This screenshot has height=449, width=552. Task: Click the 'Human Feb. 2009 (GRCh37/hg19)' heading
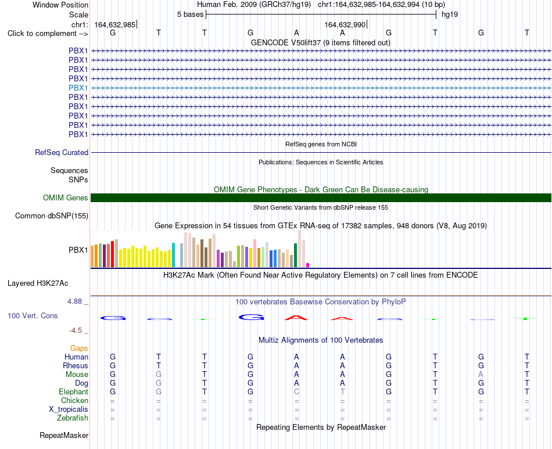click(254, 5)
